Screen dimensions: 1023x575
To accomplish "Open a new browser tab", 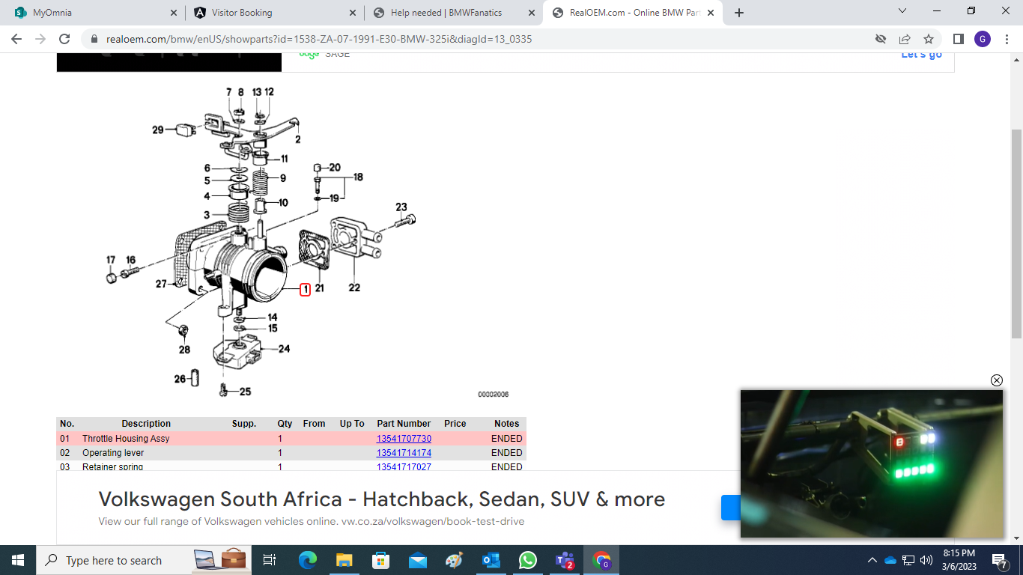I will click(739, 13).
